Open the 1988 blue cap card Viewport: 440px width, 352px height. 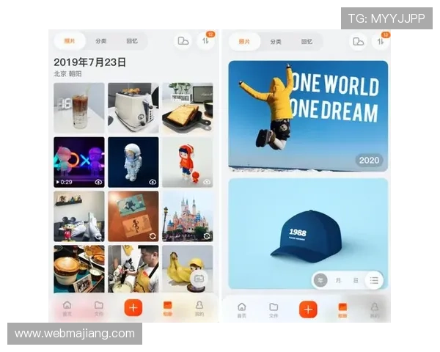point(308,233)
